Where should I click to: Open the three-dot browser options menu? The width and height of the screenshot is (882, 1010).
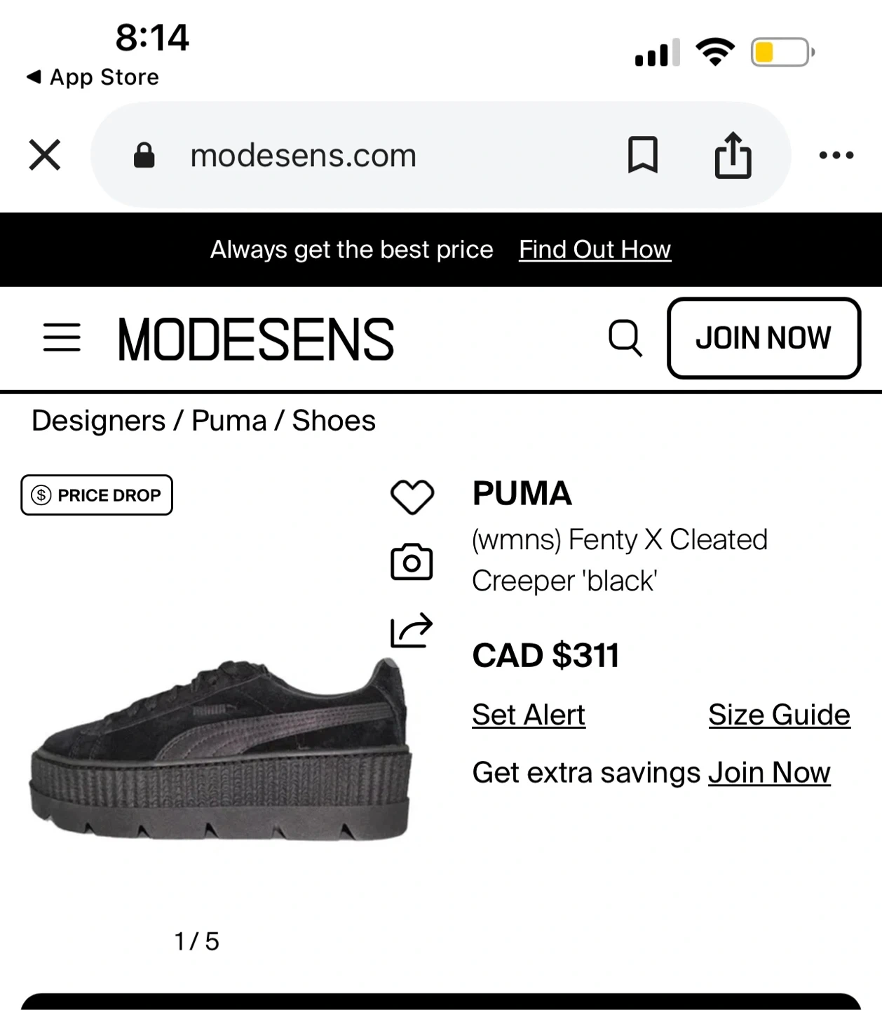(x=836, y=155)
